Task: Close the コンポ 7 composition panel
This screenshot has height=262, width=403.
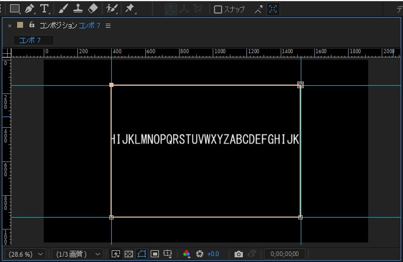Action: [x=10, y=25]
